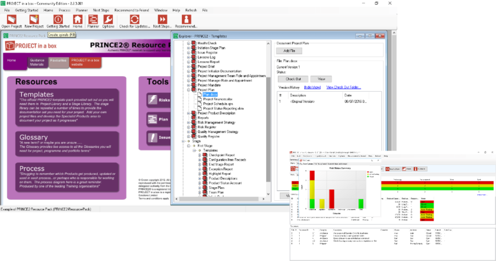Click the Stage Plan document icon

205,188
